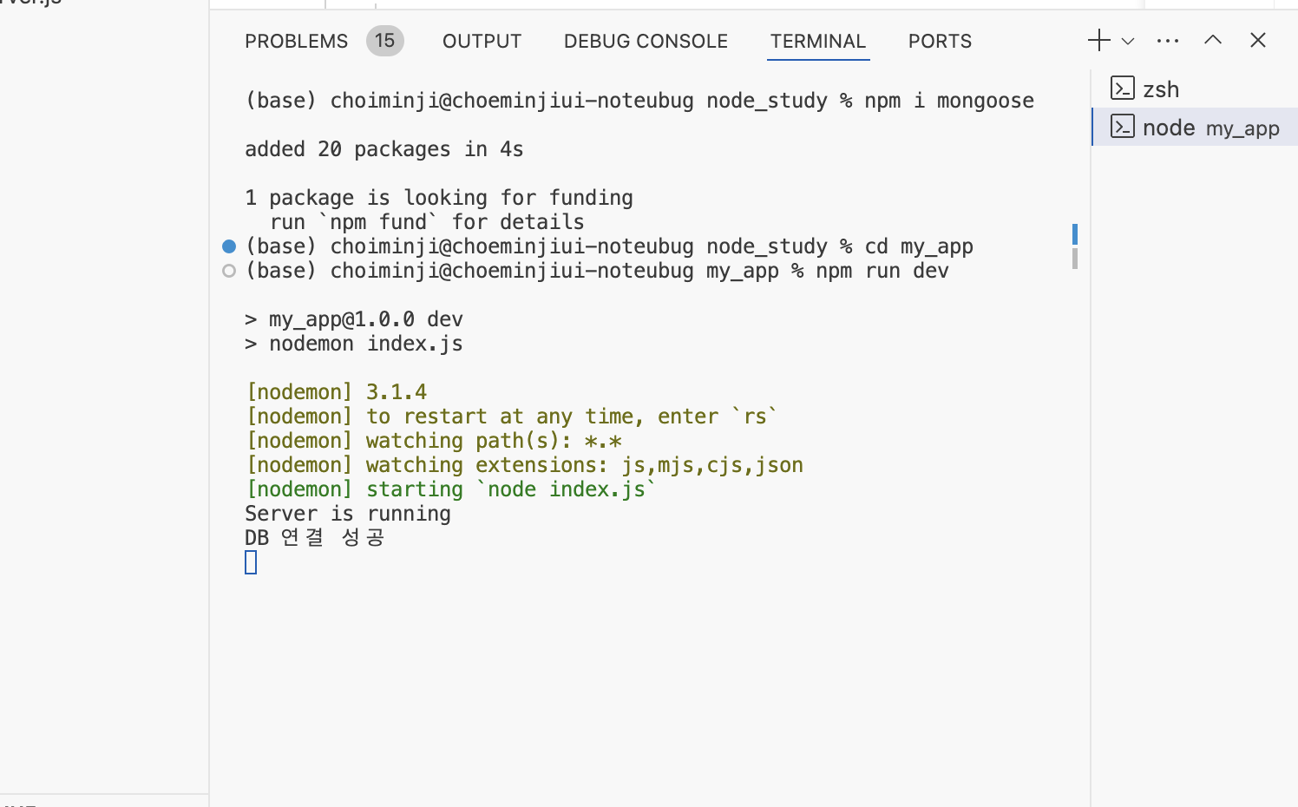Open the PORTS tab
This screenshot has height=807, width=1298.
click(940, 41)
